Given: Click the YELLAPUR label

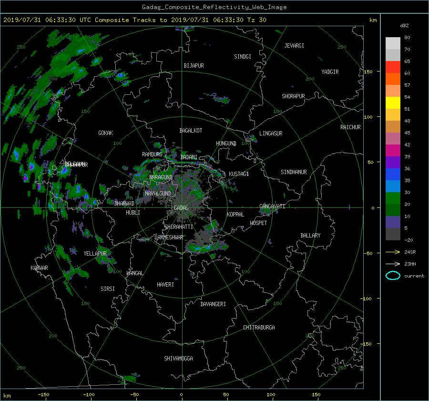Looking at the screenshot, I should point(95,254).
